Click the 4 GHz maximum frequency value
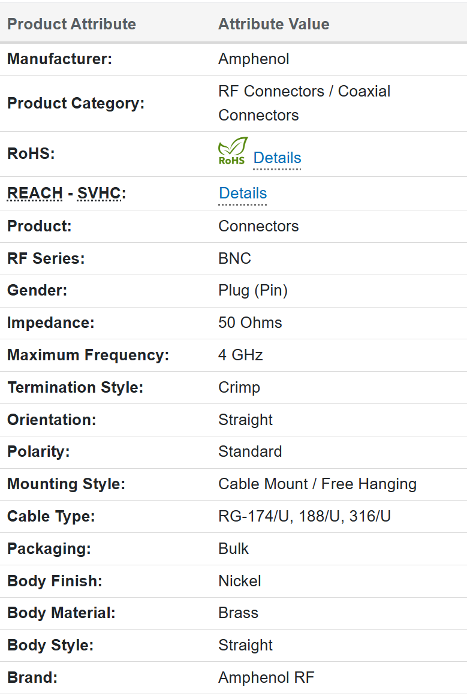This screenshot has width=467, height=696. tap(240, 355)
